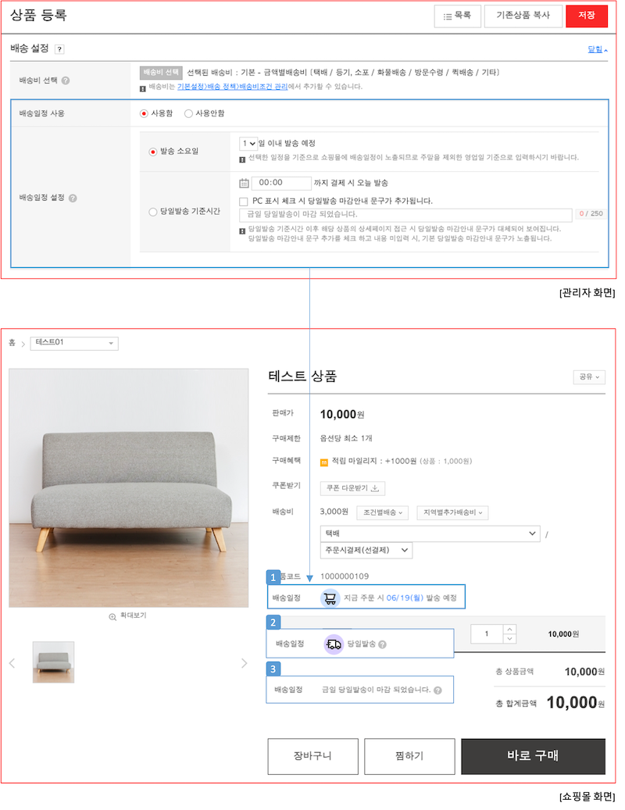625x810 pixels.
Task: Open the 발송 소요일 day count dropdown
Action: point(248,144)
